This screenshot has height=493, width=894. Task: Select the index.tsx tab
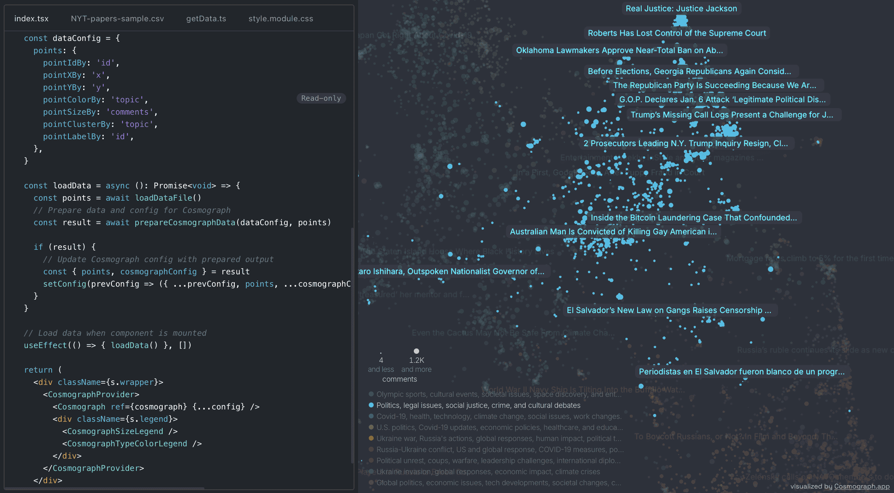(31, 18)
